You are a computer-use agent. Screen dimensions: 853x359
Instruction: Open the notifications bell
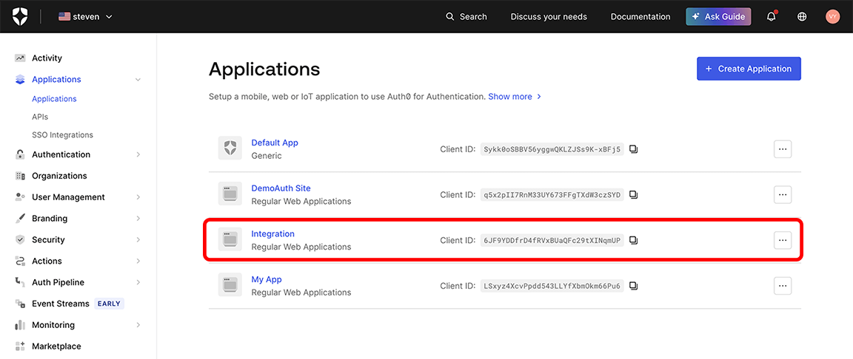[772, 17]
